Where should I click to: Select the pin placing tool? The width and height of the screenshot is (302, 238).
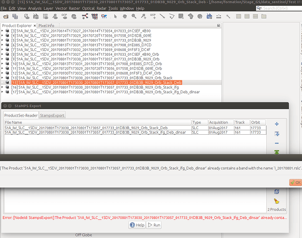coord(143,17)
